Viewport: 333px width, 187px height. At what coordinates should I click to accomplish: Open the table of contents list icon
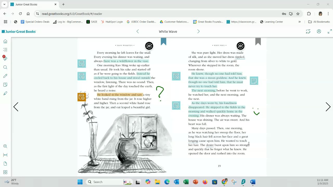coord(5,50)
